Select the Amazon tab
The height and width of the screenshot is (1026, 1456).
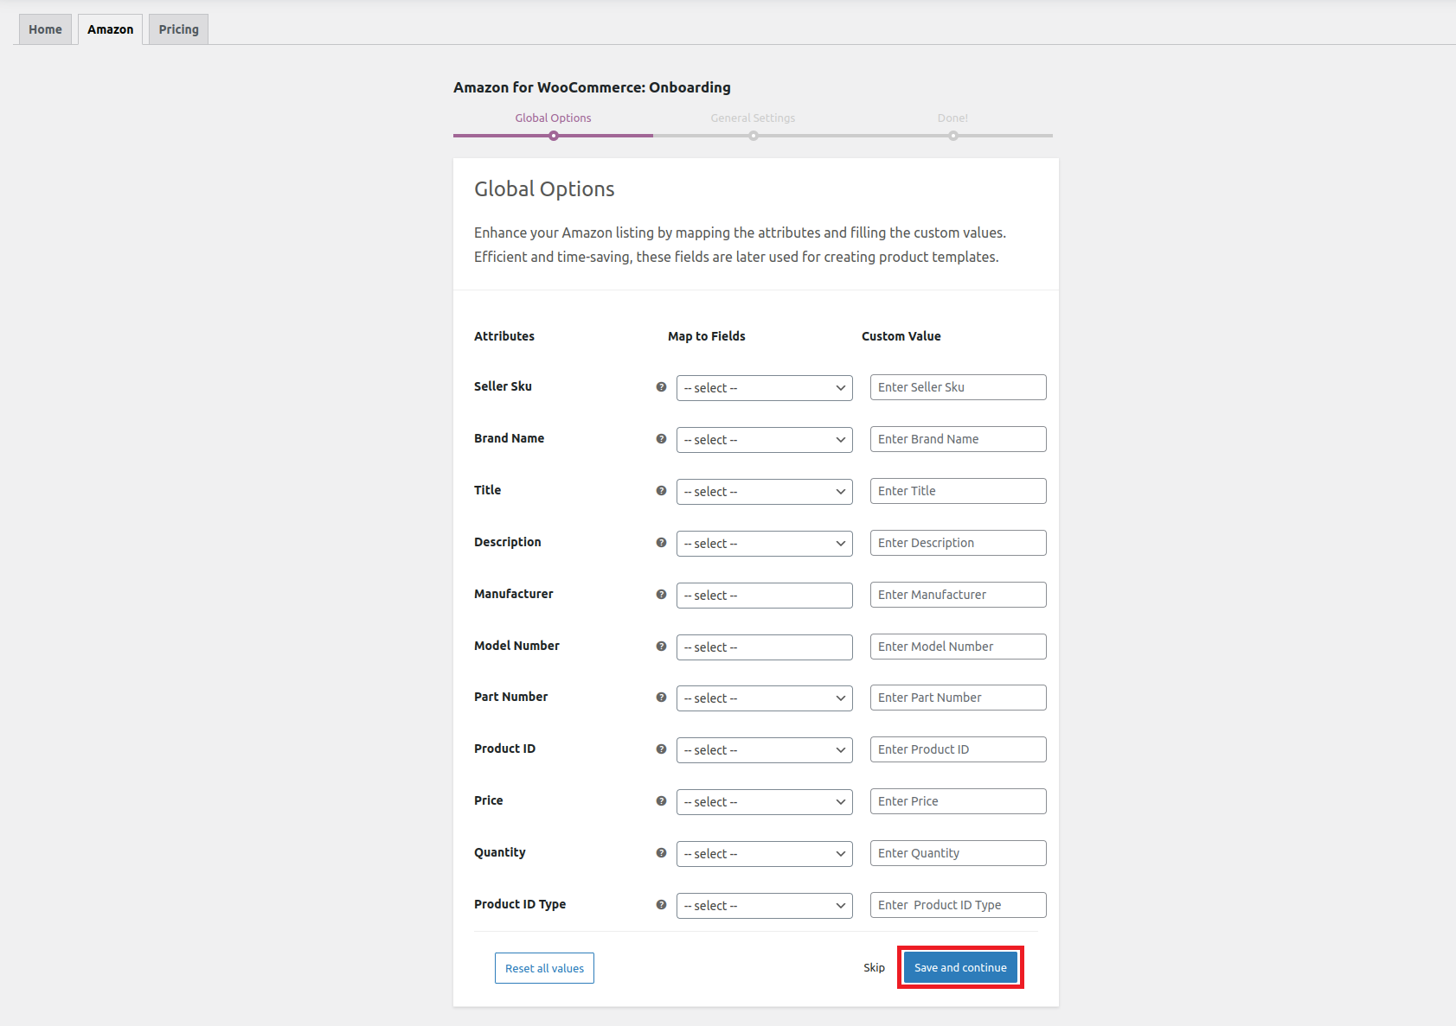point(110,29)
